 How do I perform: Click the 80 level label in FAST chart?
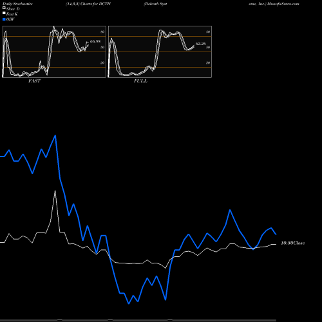[x=102, y=32]
